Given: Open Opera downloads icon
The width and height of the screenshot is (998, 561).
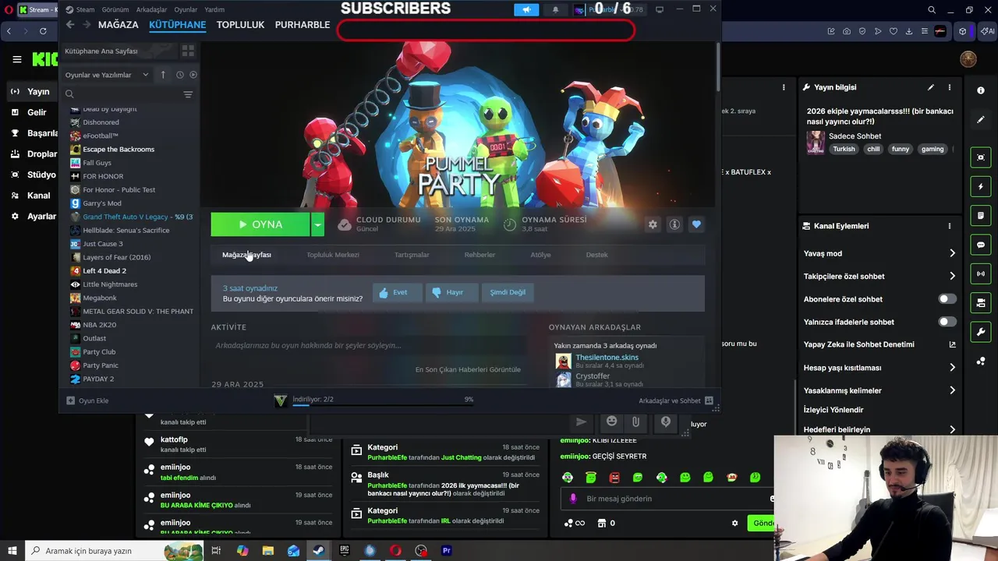Looking at the screenshot, I should click(908, 31).
